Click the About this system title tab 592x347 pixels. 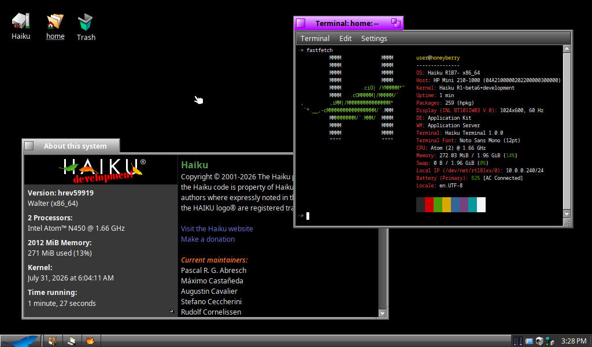click(x=75, y=146)
